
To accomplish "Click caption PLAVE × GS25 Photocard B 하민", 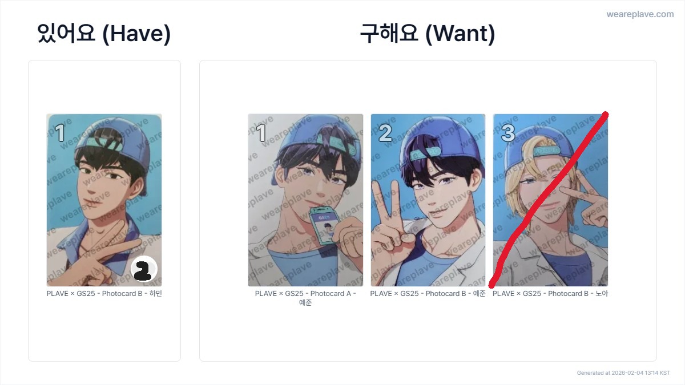I will pyautogui.click(x=104, y=294).
